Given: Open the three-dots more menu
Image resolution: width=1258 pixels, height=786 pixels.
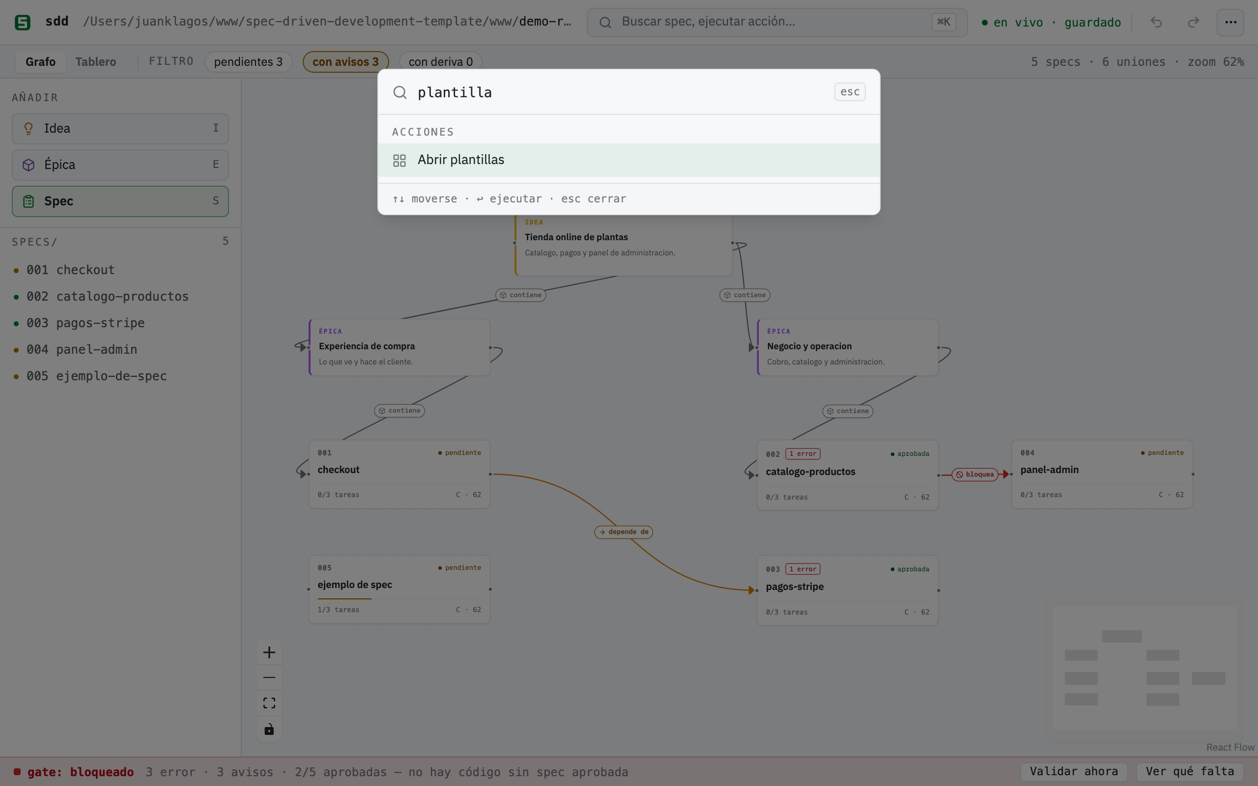Looking at the screenshot, I should pyautogui.click(x=1230, y=23).
